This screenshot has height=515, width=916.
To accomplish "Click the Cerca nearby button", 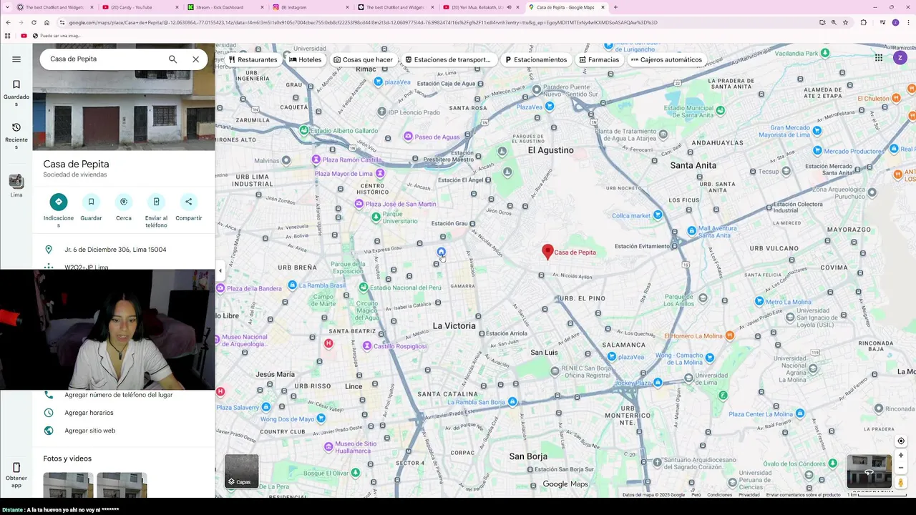I will coord(124,202).
